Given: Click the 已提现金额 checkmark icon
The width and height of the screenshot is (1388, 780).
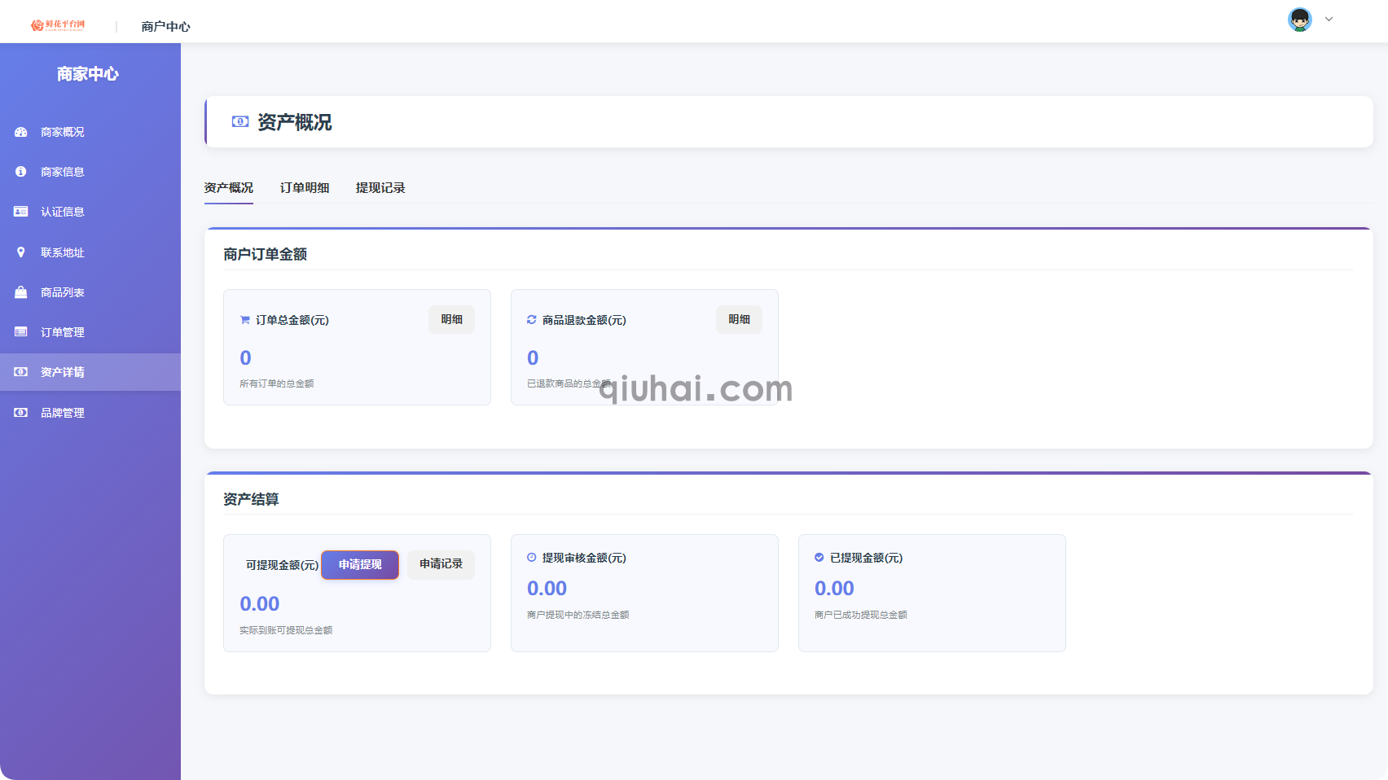Looking at the screenshot, I should (x=819, y=558).
